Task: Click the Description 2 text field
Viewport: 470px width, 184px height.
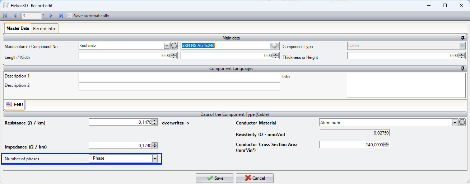Action: coord(179,86)
